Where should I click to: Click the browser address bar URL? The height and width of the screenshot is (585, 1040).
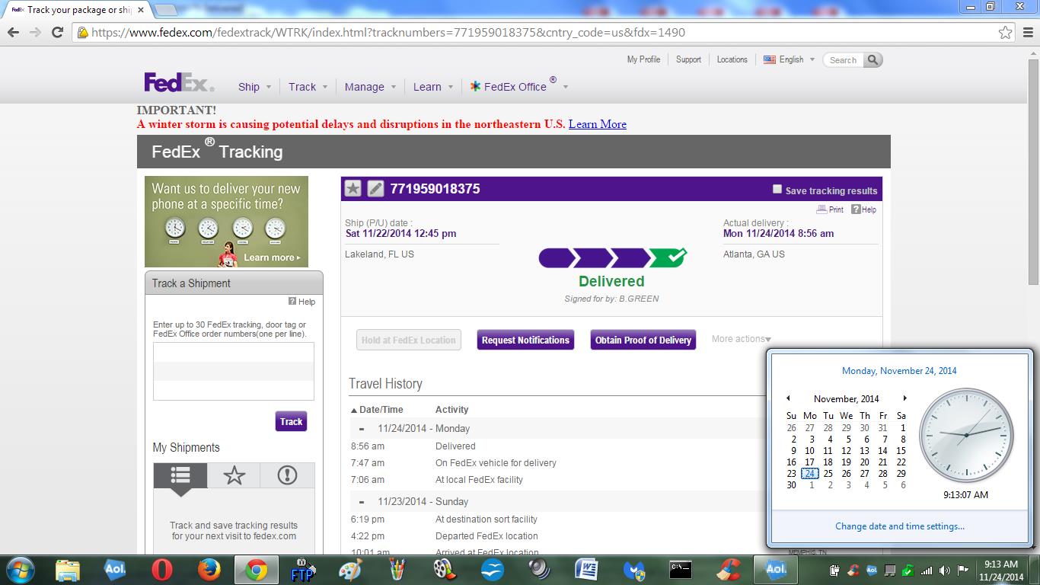(388, 33)
